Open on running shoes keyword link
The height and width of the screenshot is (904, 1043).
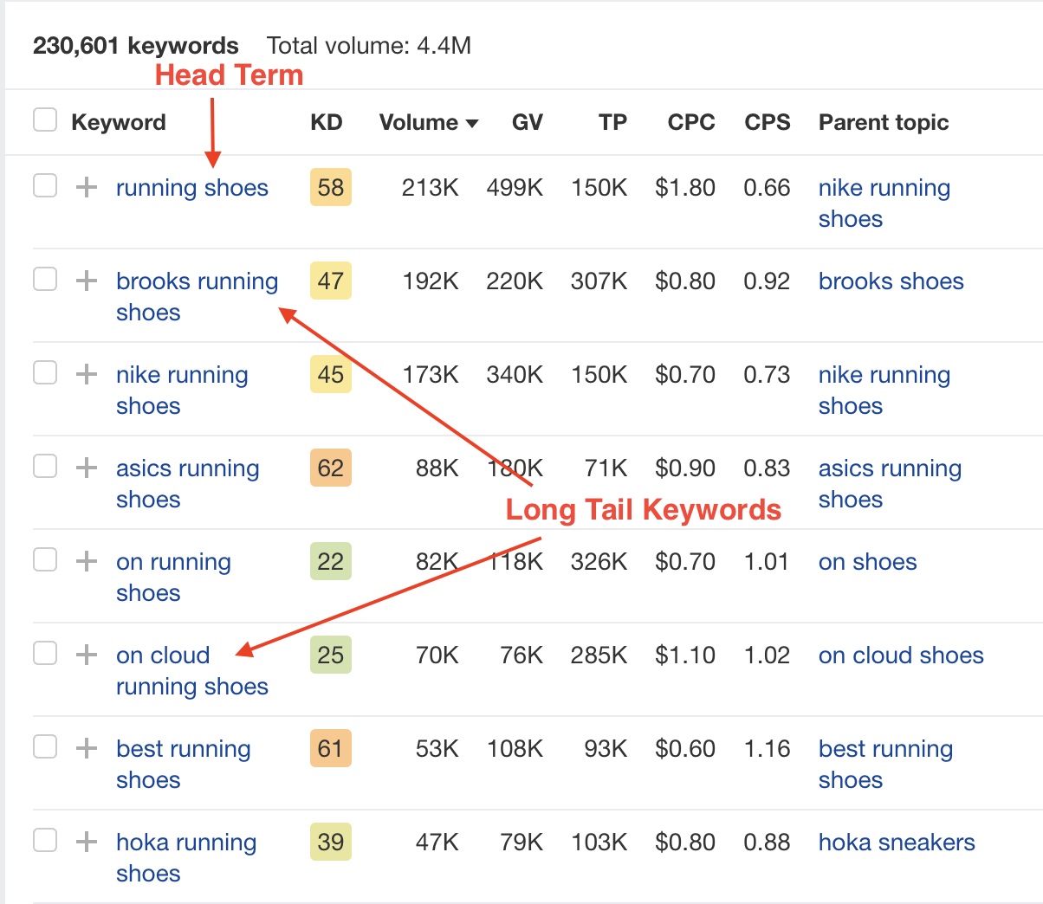[173, 578]
